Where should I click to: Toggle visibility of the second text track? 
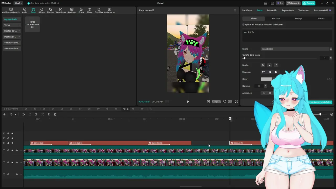[x=12, y=138]
